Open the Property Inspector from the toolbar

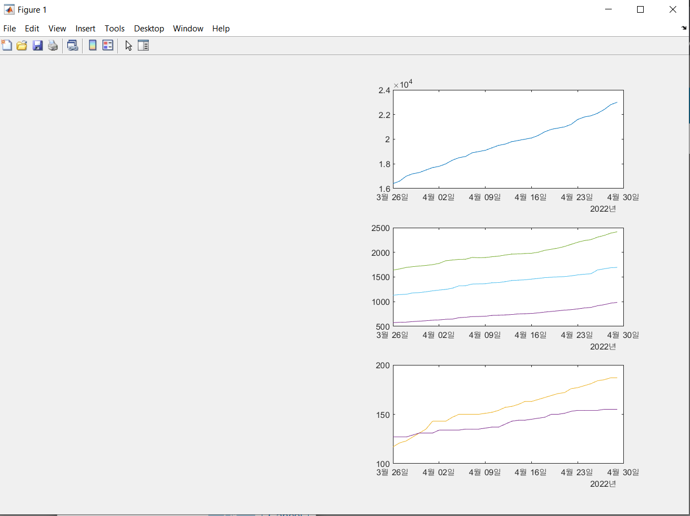click(x=143, y=46)
